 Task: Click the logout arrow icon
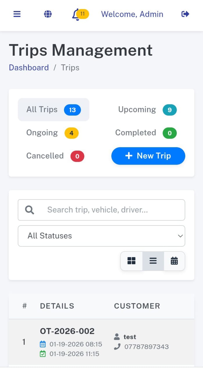point(185,14)
